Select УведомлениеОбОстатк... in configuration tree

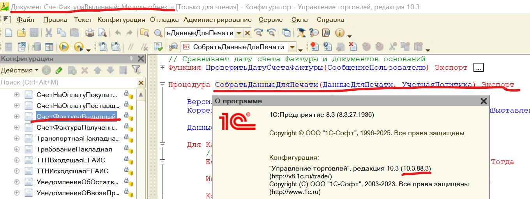point(78,182)
